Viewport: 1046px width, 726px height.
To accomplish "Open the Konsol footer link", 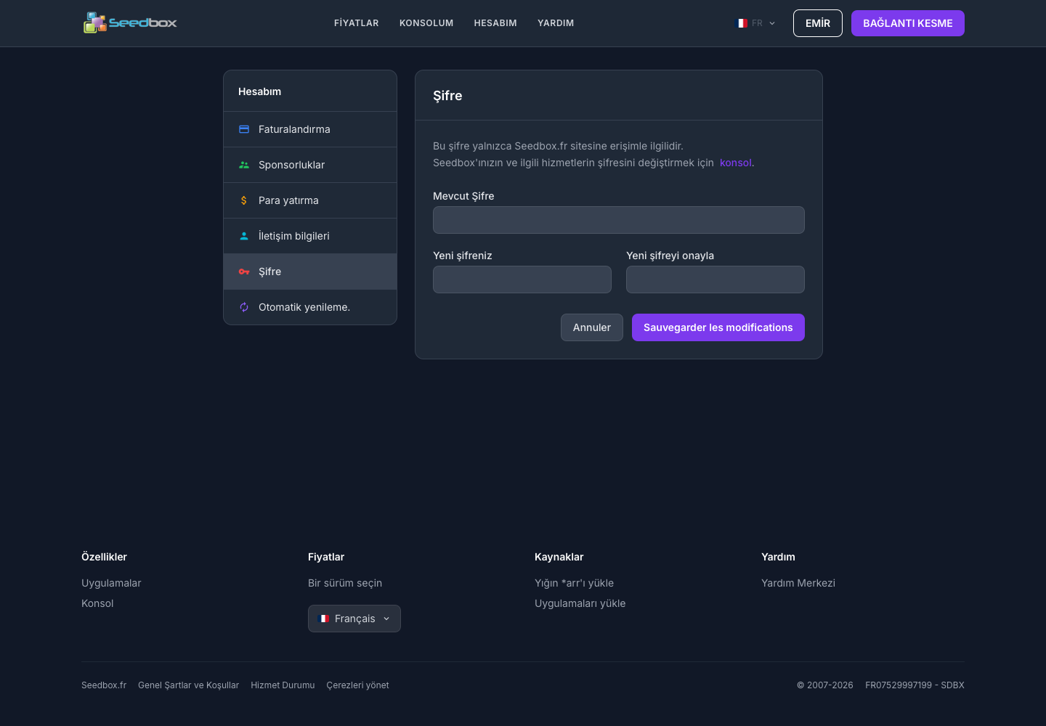I will (x=97, y=603).
